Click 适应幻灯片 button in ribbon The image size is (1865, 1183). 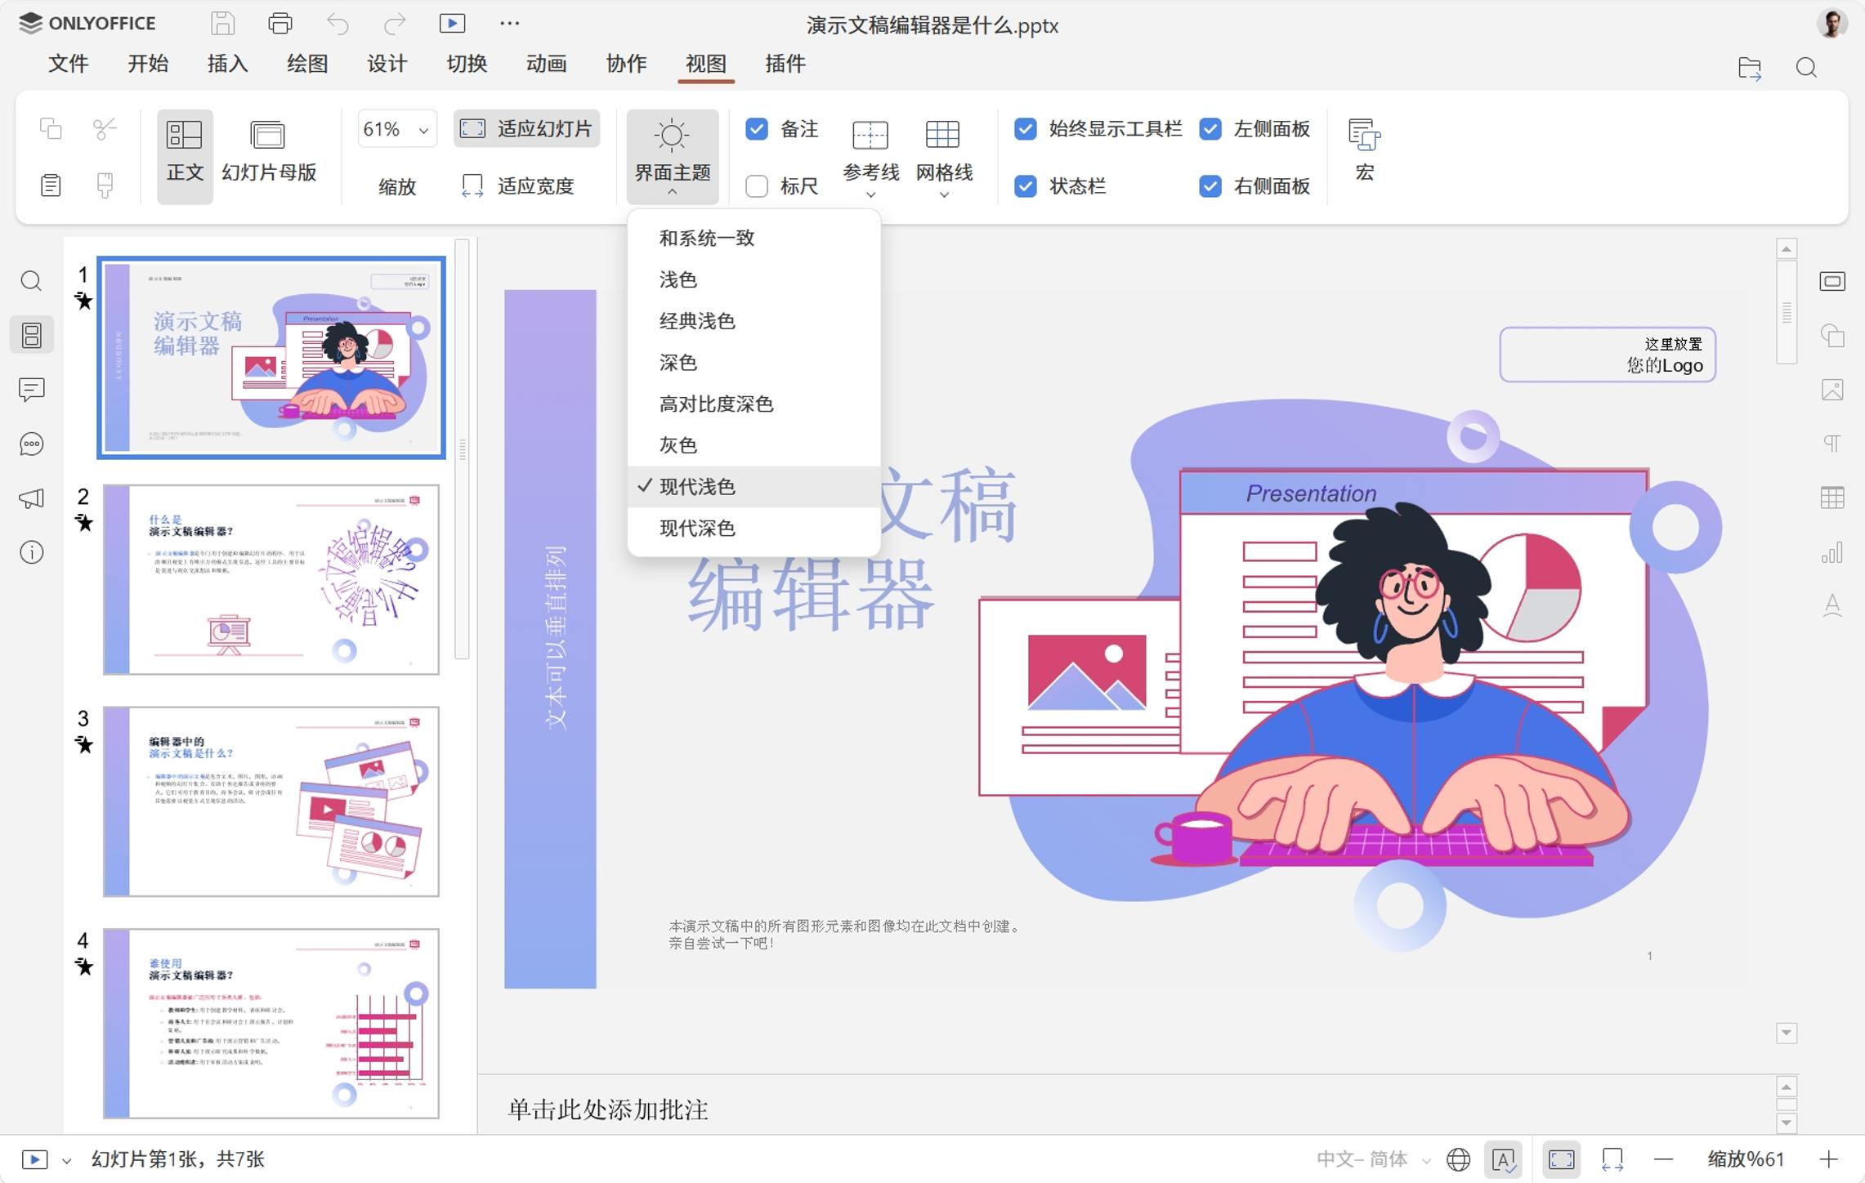coord(526,129)
